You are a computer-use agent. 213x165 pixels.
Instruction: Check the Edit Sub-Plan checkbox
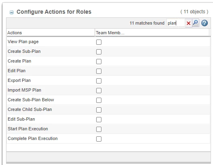tap(99, 119)
